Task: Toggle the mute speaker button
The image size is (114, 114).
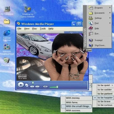Action: [x=45, y=87]
